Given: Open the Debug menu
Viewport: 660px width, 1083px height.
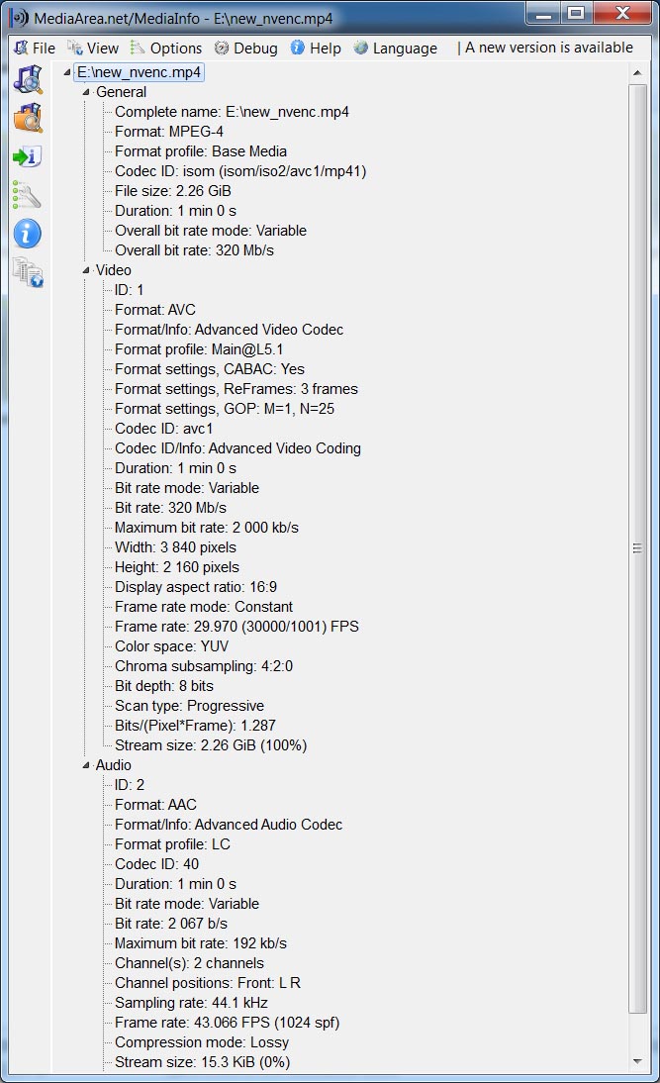Looking at the screenshot, I should tap(245, 49).
